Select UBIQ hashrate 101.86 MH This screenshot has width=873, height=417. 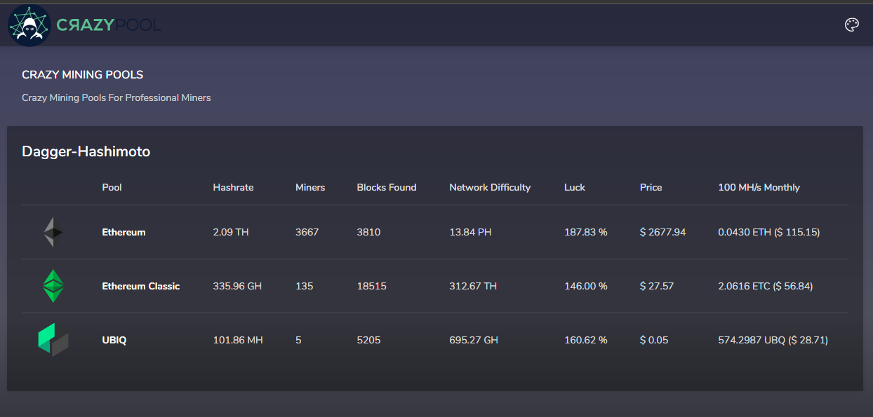pyautogui.click(x=238, y=340)
